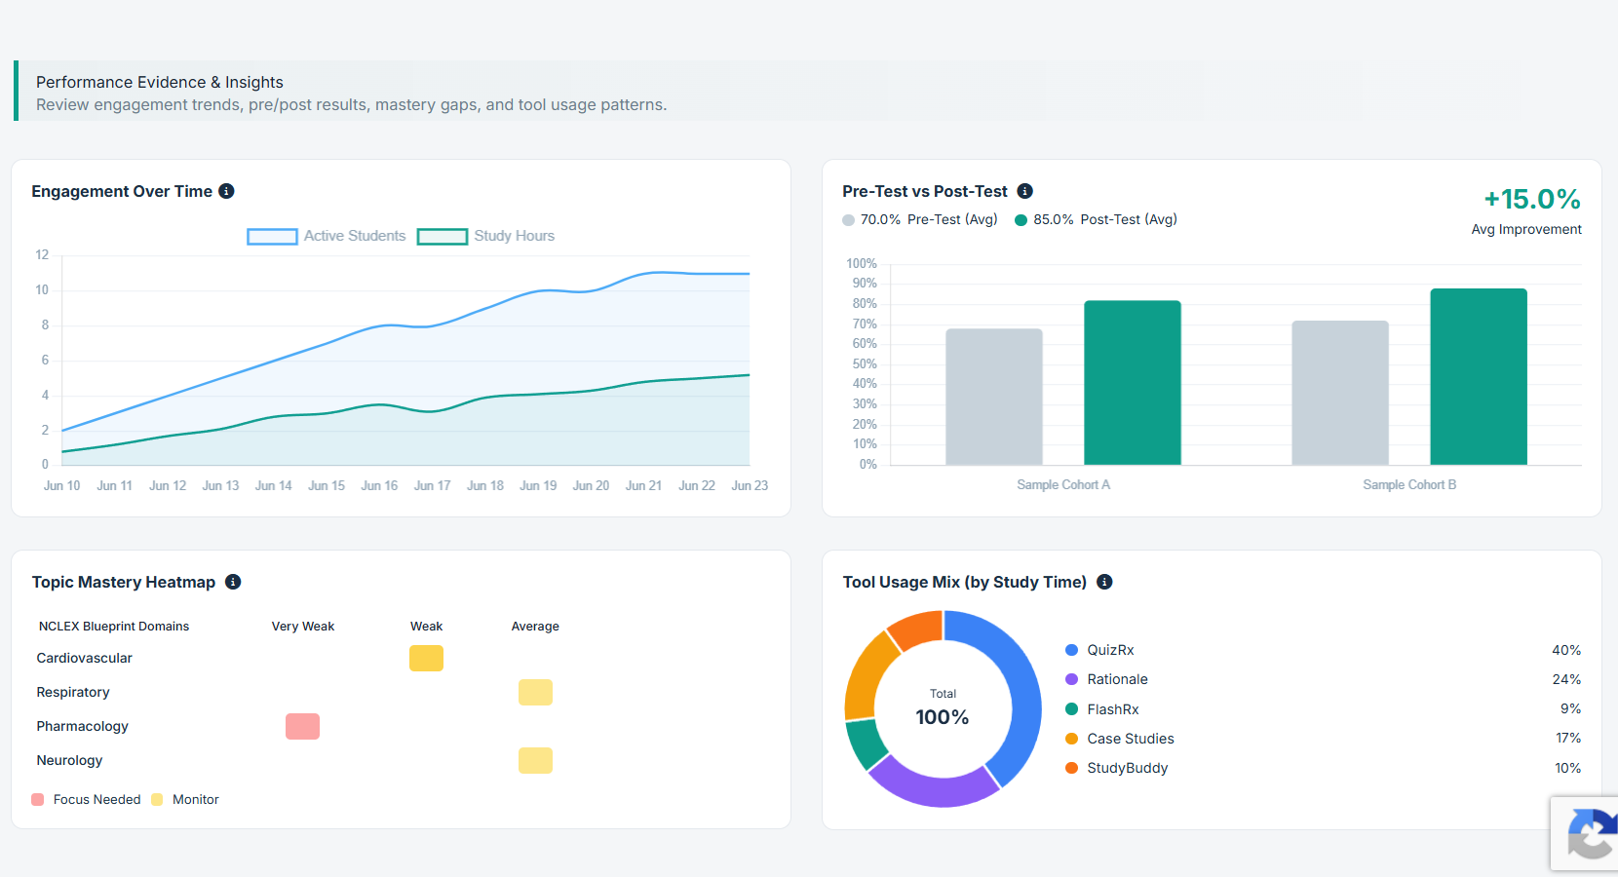Click the "40%" QuizRx usage value
This screenshot has height=877, width=1618.
1566,650
